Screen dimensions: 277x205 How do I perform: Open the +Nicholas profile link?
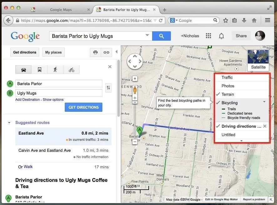click(190, 36)
